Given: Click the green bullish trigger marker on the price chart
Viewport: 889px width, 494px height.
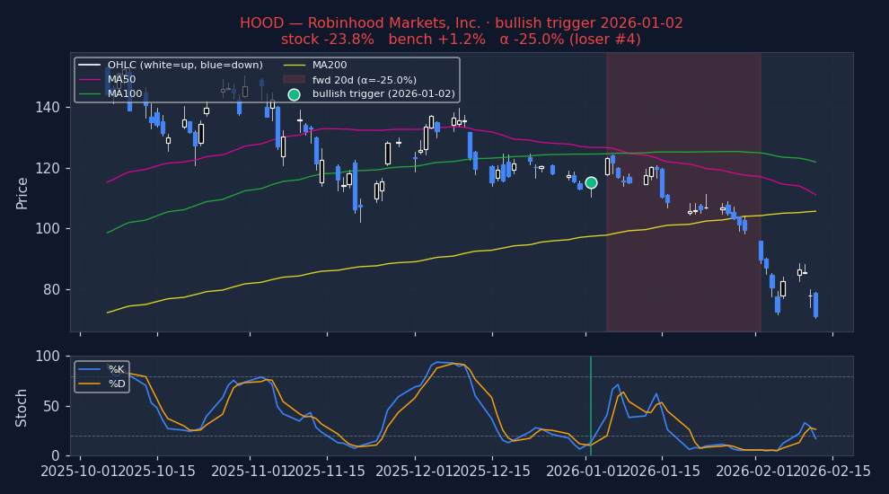Looking at the screenshot, I should [591, 182].
